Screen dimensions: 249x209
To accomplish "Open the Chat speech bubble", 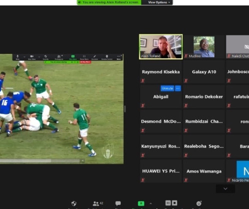I will tap(118, 203).
